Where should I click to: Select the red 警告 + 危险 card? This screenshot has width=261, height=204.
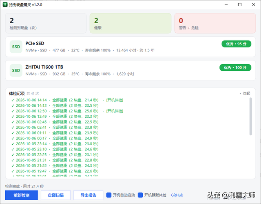pos(215,23)
